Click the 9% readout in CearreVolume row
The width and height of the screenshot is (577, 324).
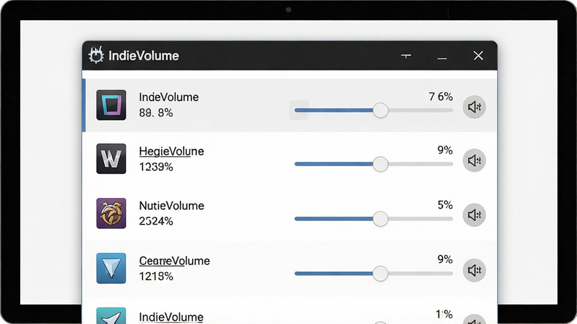(445, 259)
